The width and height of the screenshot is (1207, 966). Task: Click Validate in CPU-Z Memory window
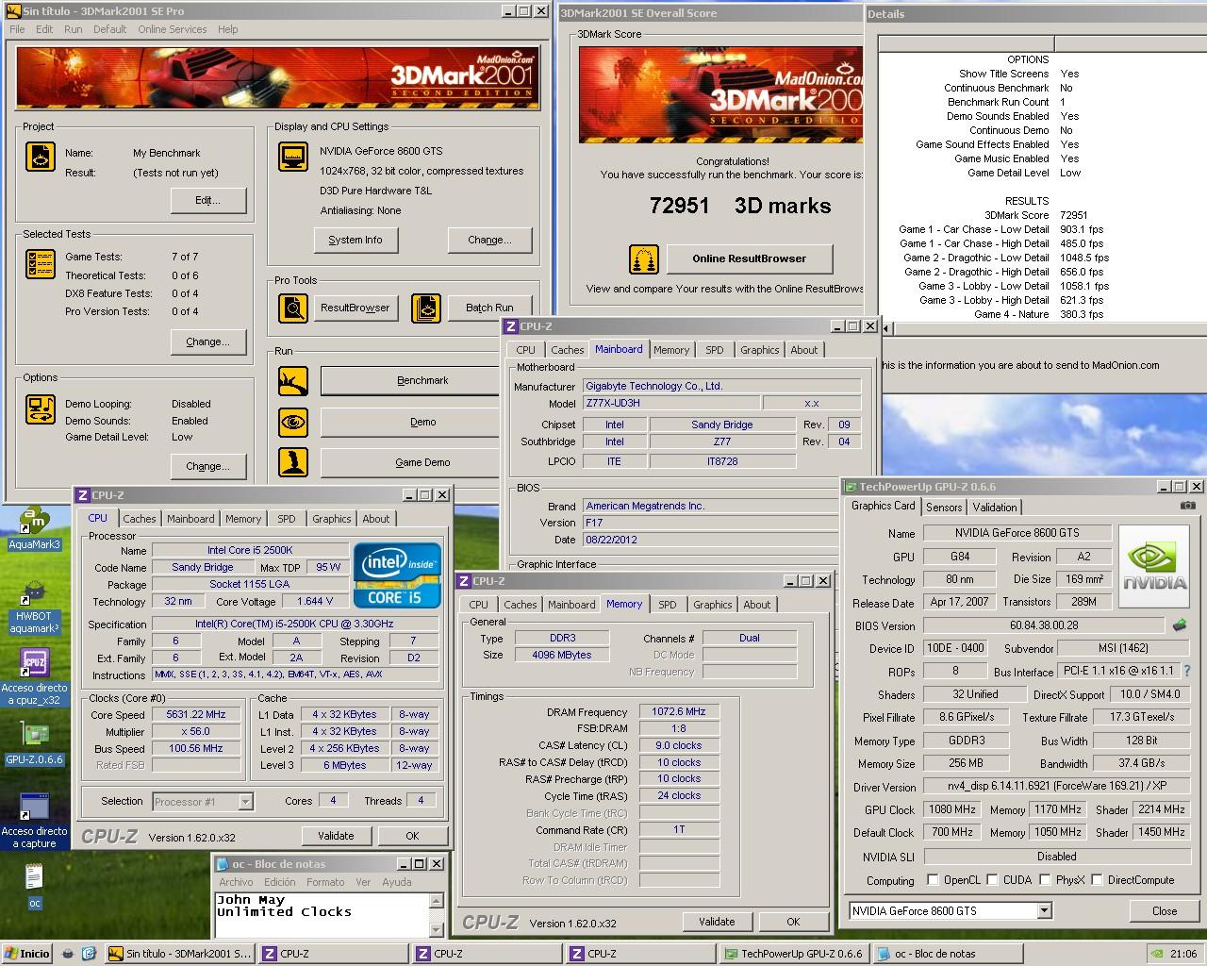717,922
